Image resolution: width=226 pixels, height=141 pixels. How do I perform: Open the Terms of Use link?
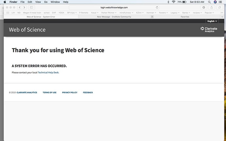coord(49,93)
